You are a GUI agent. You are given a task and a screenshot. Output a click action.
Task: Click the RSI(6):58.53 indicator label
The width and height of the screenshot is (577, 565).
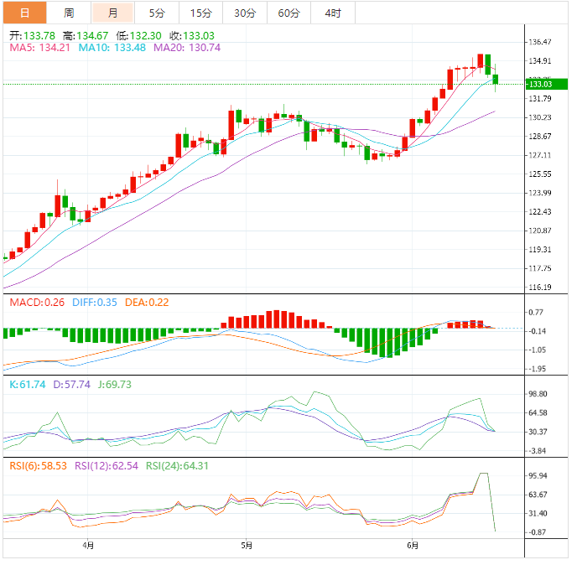35,466
